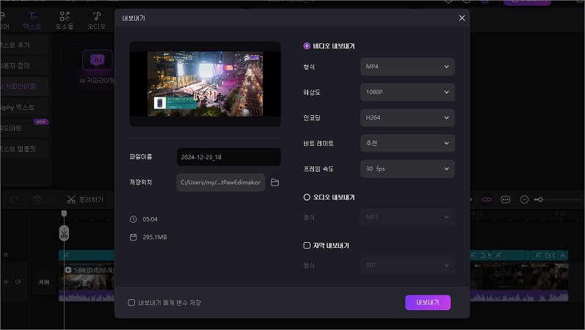Switch to the 요소들 tab
The width and height of the screenshot is (585, 330).
(x=65, y=20)
